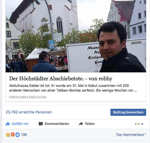
Task: Click the Teilen share arrow icon
Action: 81,124
